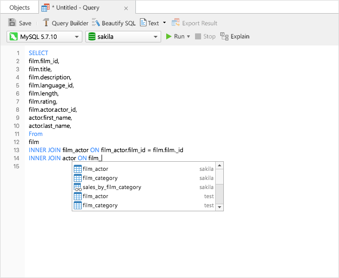Click the film table name on line 12
The width and height of the screenshot is (339, 278).
click(x=34, y=142)
